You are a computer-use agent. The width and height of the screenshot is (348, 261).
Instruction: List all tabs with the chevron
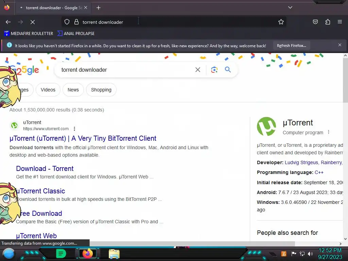(x=290, y=7)
